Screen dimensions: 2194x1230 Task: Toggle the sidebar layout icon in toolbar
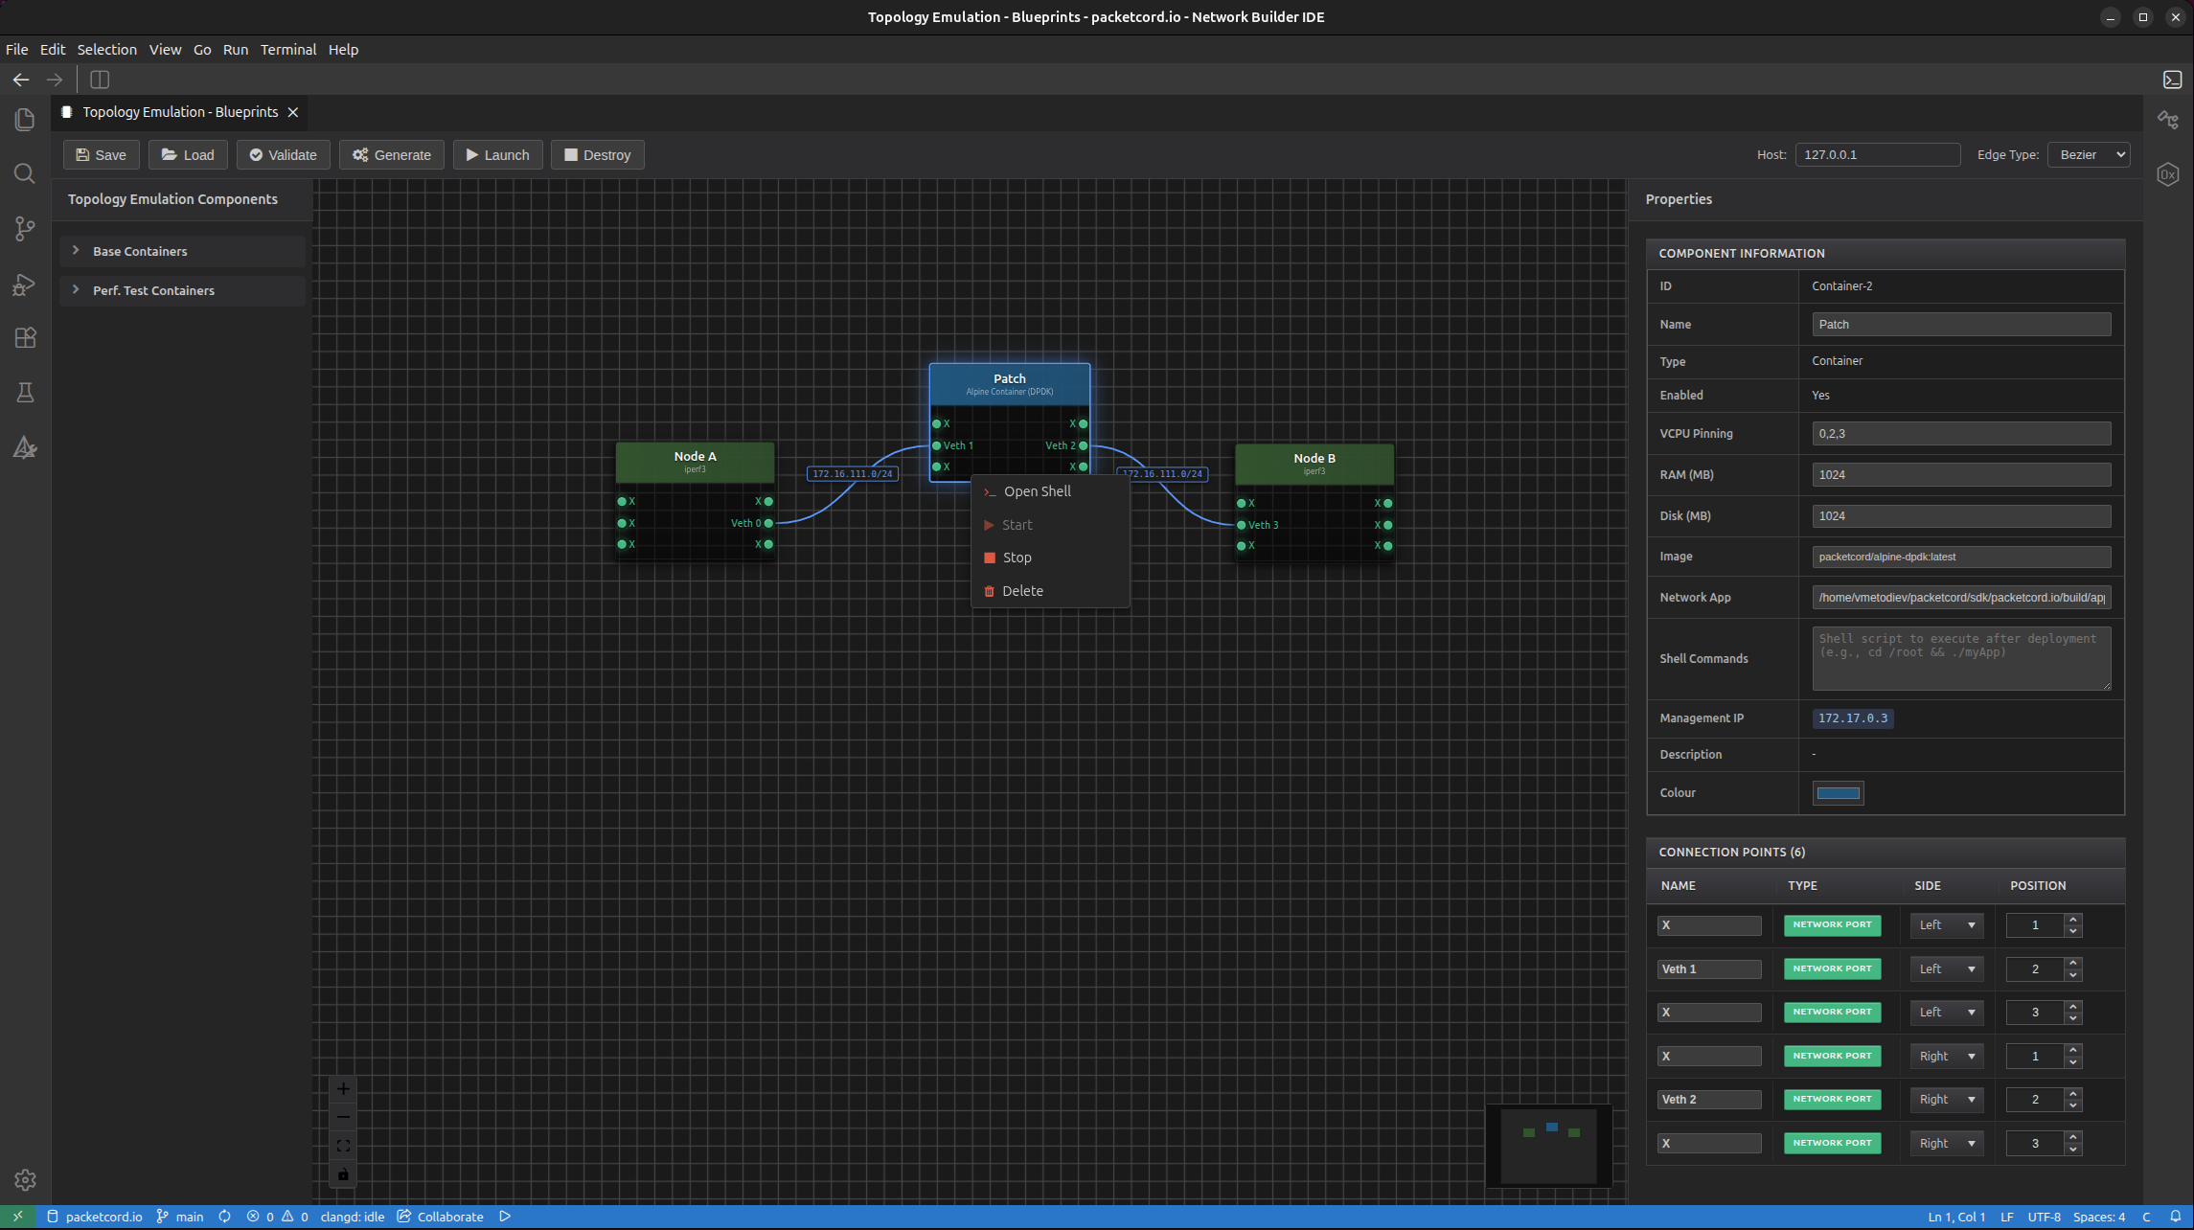click(x=100, y=80)
